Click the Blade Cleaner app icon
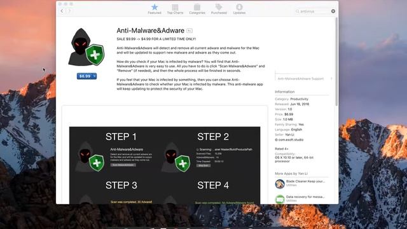The image size is (407, 229). point(280,184)
